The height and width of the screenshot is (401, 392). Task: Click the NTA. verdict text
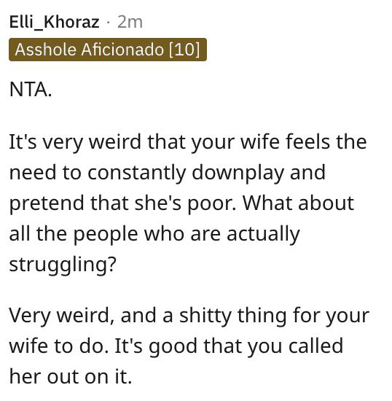click(x=31, y=90)
